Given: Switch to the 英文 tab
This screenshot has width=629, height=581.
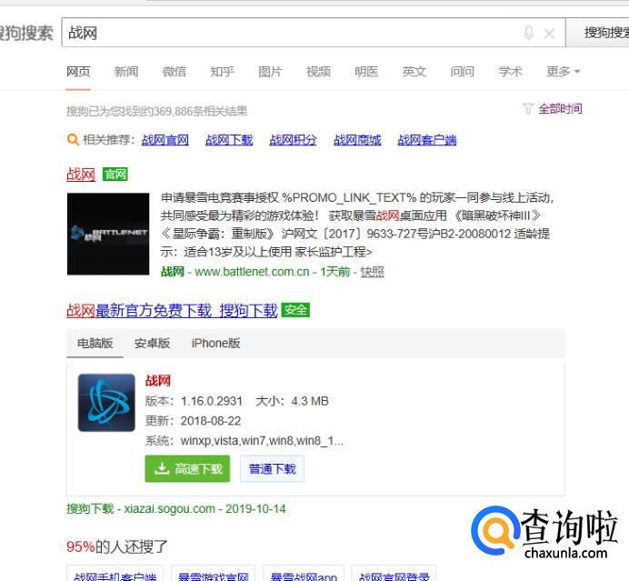Looking at the screenshot, I should 414,72.
